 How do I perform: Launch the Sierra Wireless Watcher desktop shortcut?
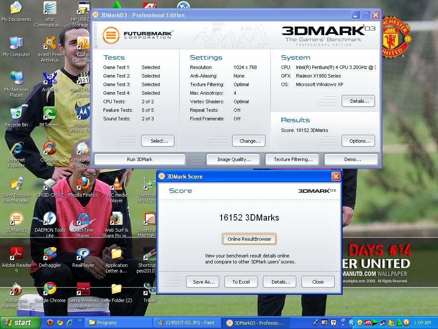pos(83,296)
